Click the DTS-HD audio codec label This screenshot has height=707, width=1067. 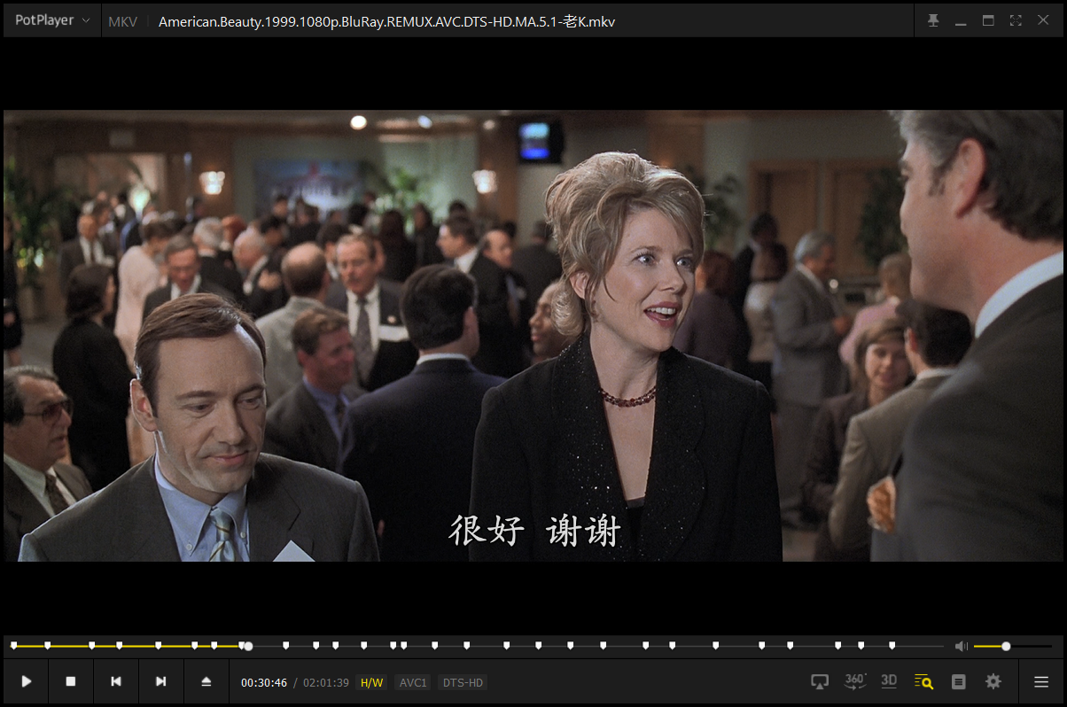tap(463, 682)
